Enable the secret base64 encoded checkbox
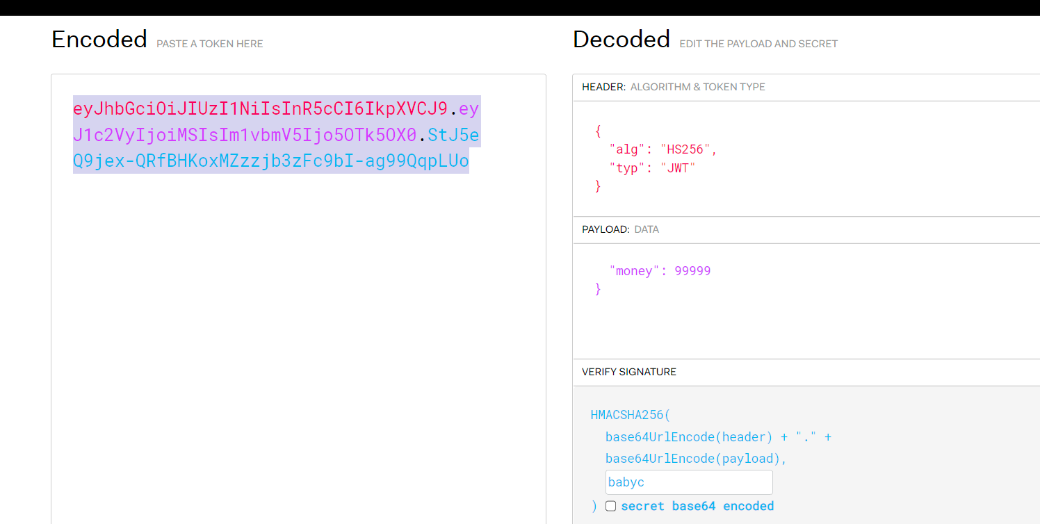 (610, 506)
